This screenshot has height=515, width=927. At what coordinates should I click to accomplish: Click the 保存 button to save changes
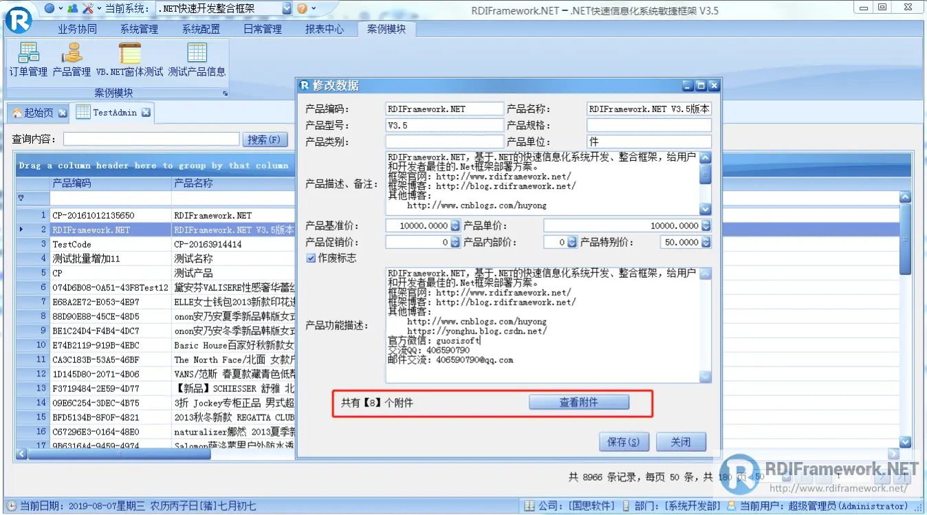pos(623,441)
